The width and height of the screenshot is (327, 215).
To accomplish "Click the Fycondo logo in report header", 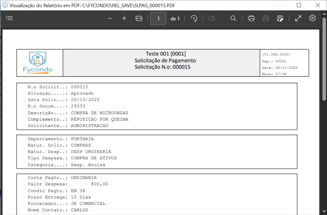I will pyautogui.click(x=38, y=63).
